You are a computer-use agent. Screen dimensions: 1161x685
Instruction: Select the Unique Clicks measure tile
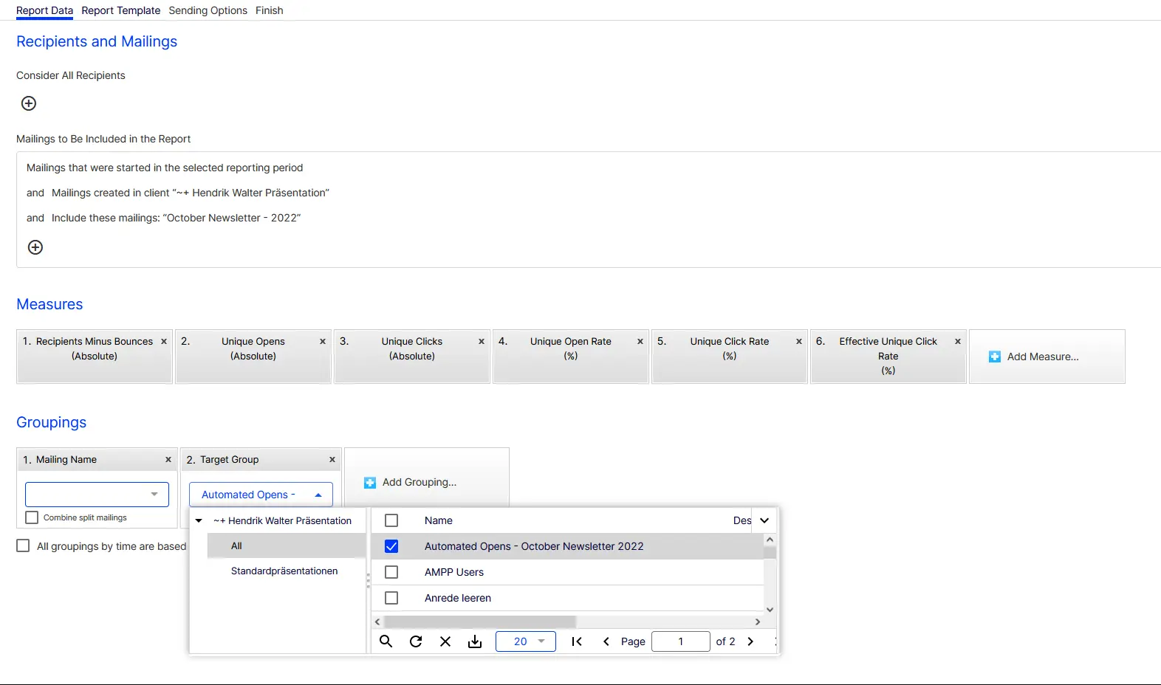[x=412, y=357]
